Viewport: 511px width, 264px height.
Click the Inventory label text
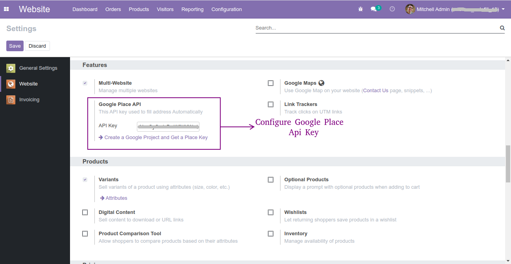coord(296,234)
